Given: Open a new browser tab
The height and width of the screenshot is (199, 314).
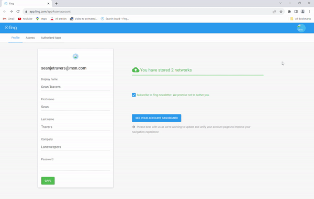Looking at the screenshot, I should tap(57, 4).
